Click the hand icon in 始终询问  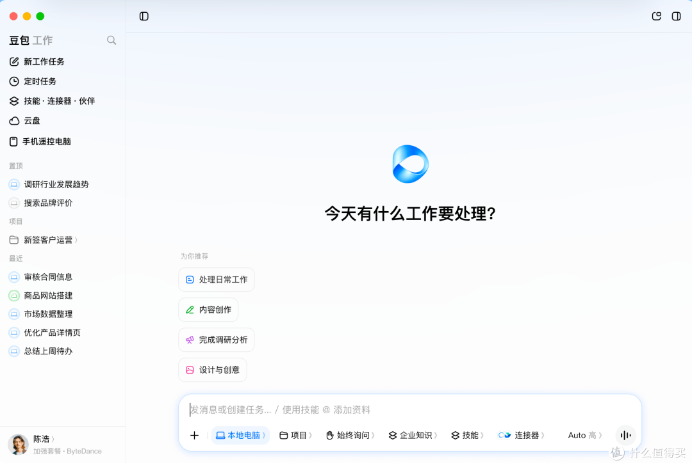coord(330,436)
